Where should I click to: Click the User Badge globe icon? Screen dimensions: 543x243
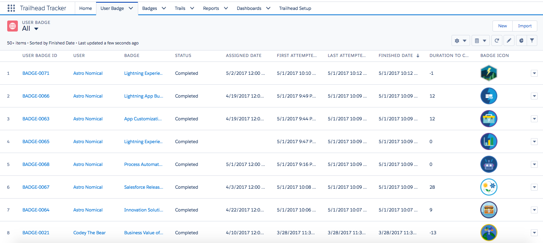click(x=13, y=26)
